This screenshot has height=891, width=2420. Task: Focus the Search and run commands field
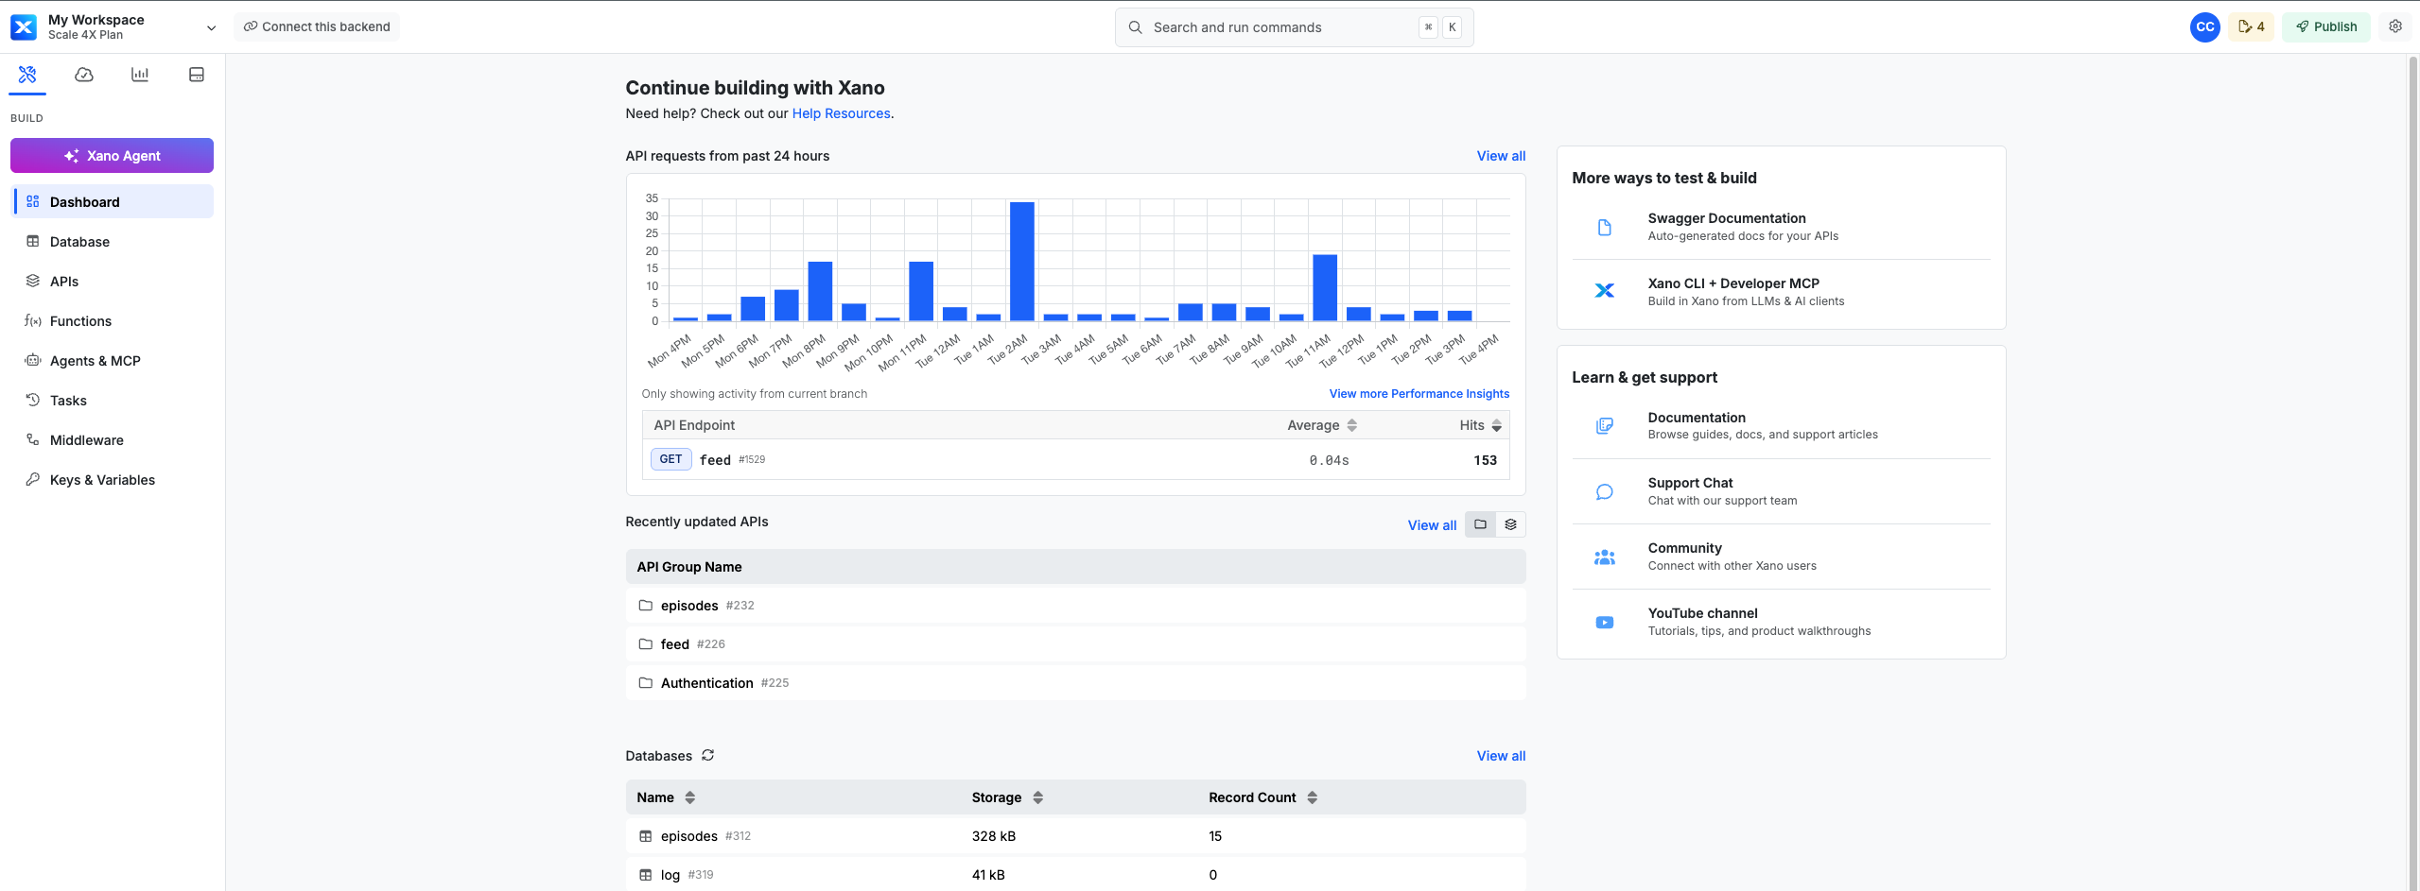(1295, 27)
